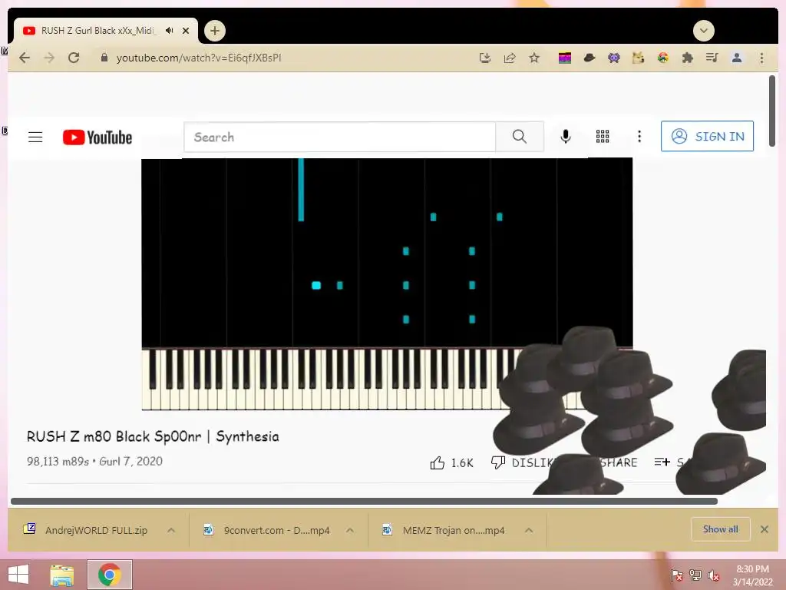Bookmark this page with the star
786x590 pixels.
tap(534, 58)
